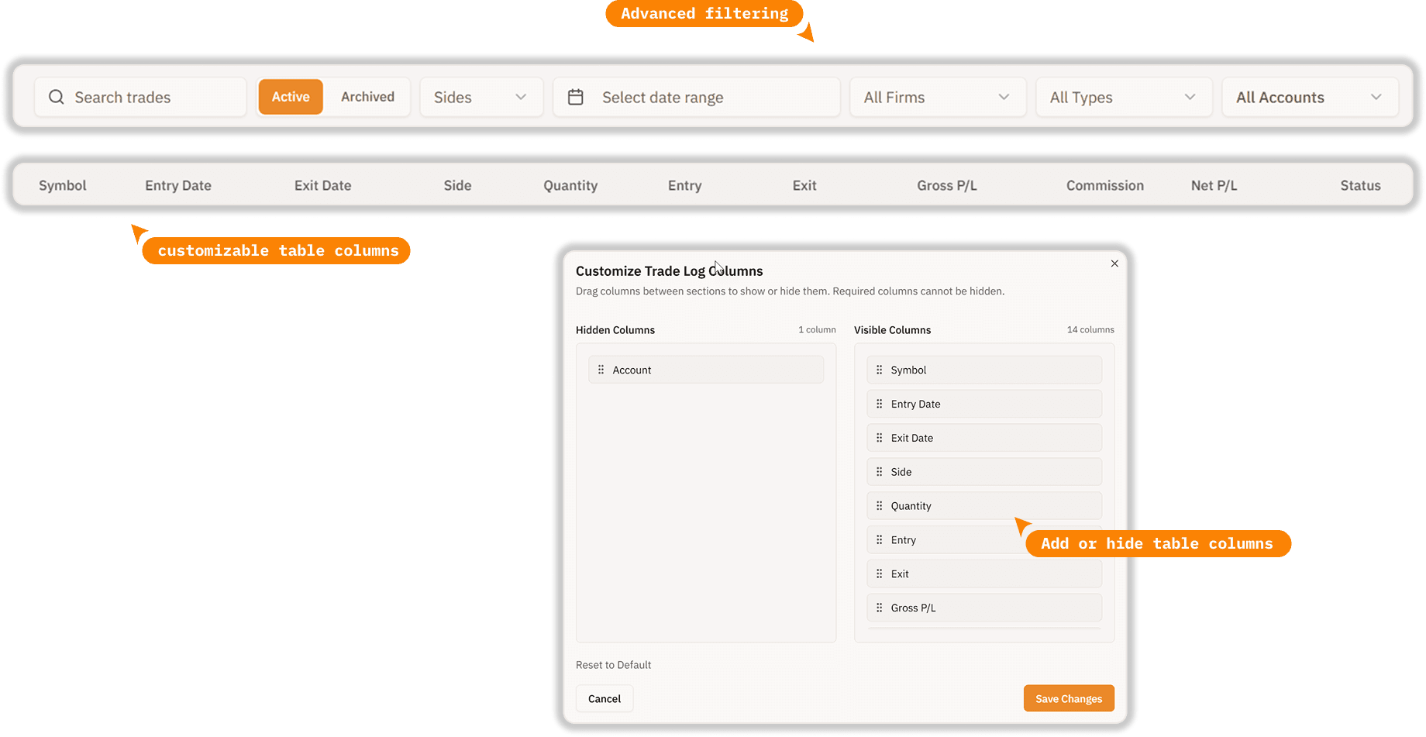Click the Save Changes button
The height and width of the screenshot is (737, 1426).
(x=1069, y=698)
